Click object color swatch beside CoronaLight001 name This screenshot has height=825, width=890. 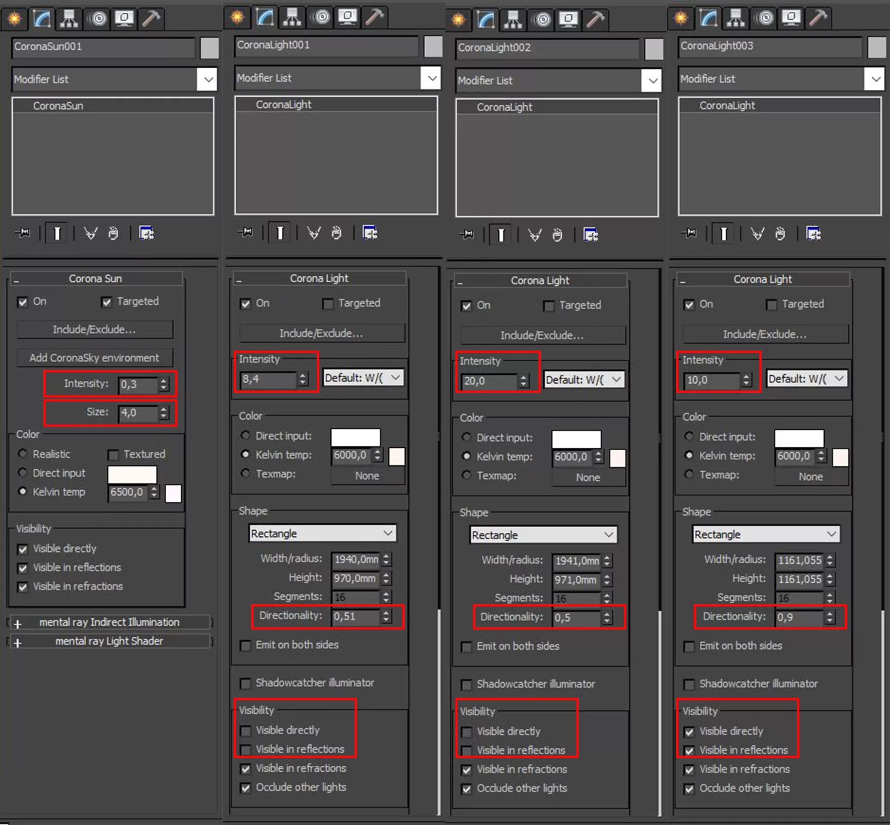coord(433,46)
